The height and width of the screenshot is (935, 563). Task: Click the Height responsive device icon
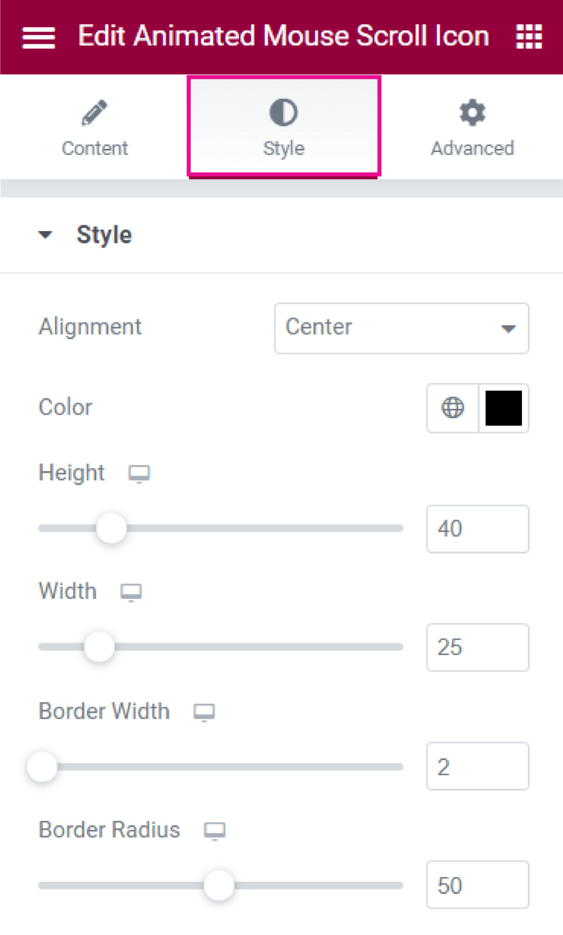[x=139, y=474]
